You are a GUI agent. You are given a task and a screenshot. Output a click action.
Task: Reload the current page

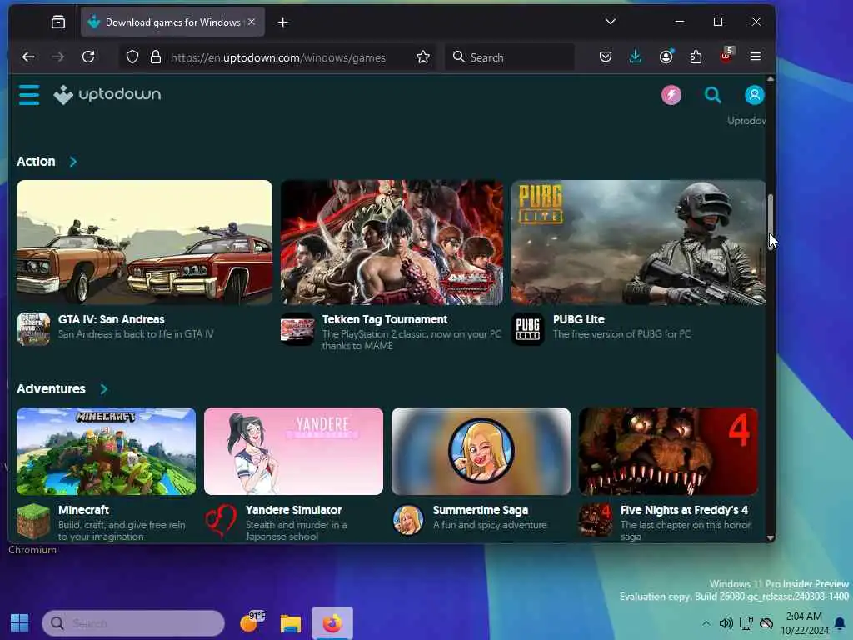pos(88,57)
